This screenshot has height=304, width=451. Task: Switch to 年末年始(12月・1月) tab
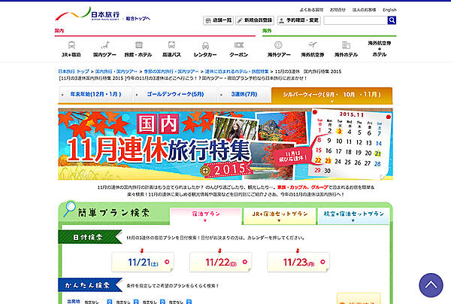95,94
